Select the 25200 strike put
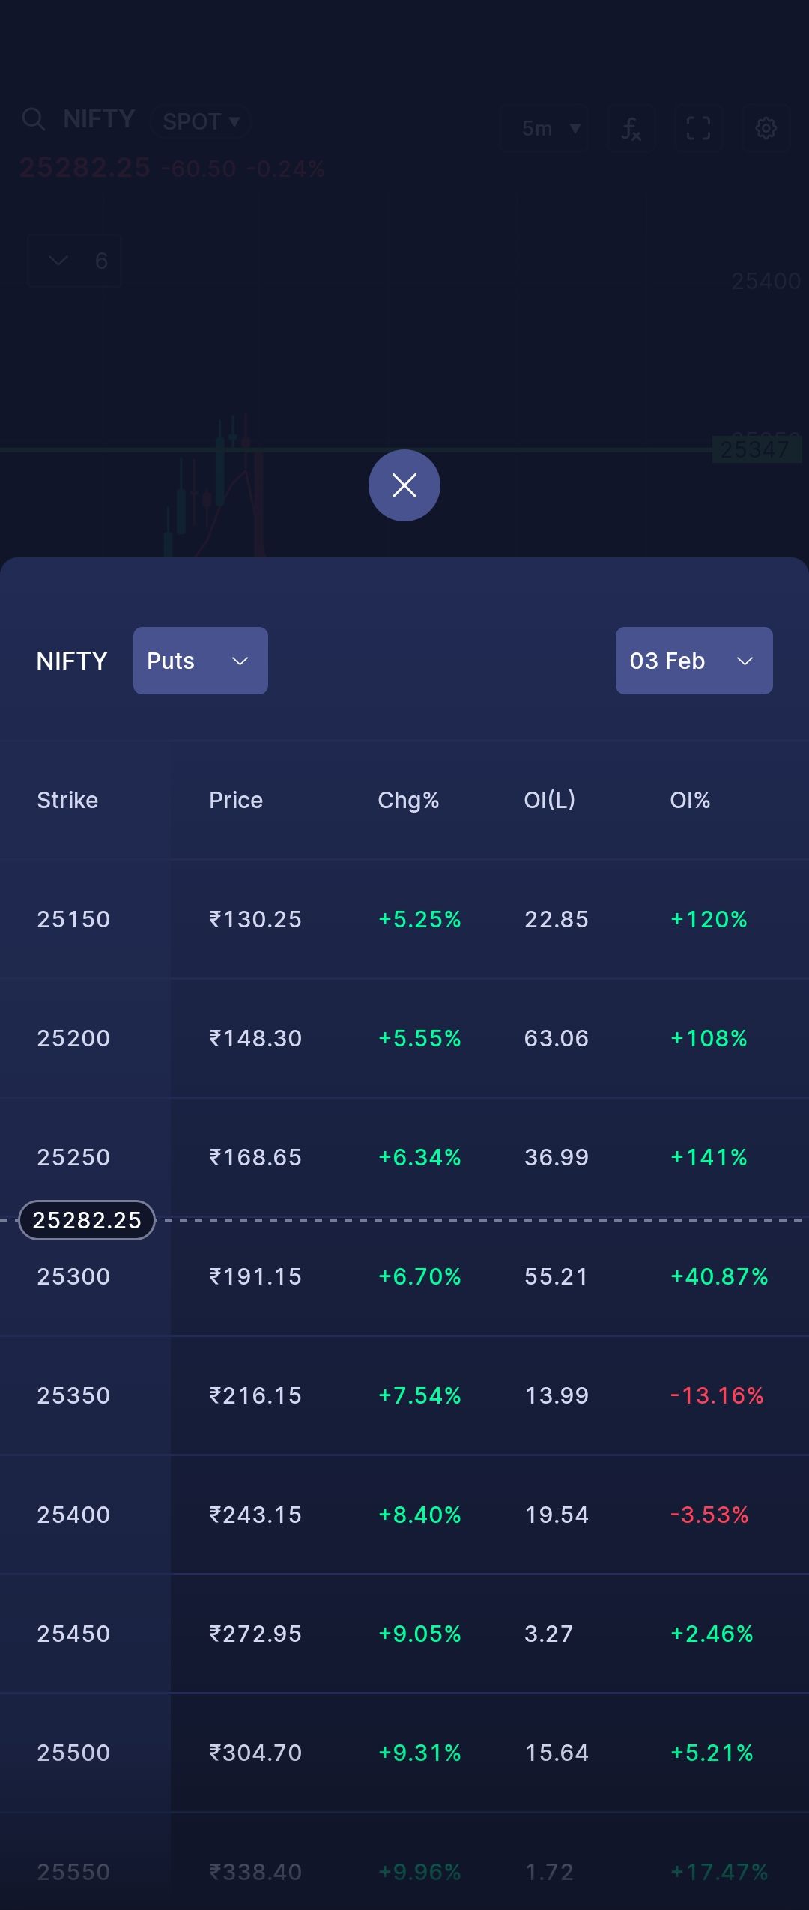Viewport: 809px width, 1910px height. pos(404,1038)
